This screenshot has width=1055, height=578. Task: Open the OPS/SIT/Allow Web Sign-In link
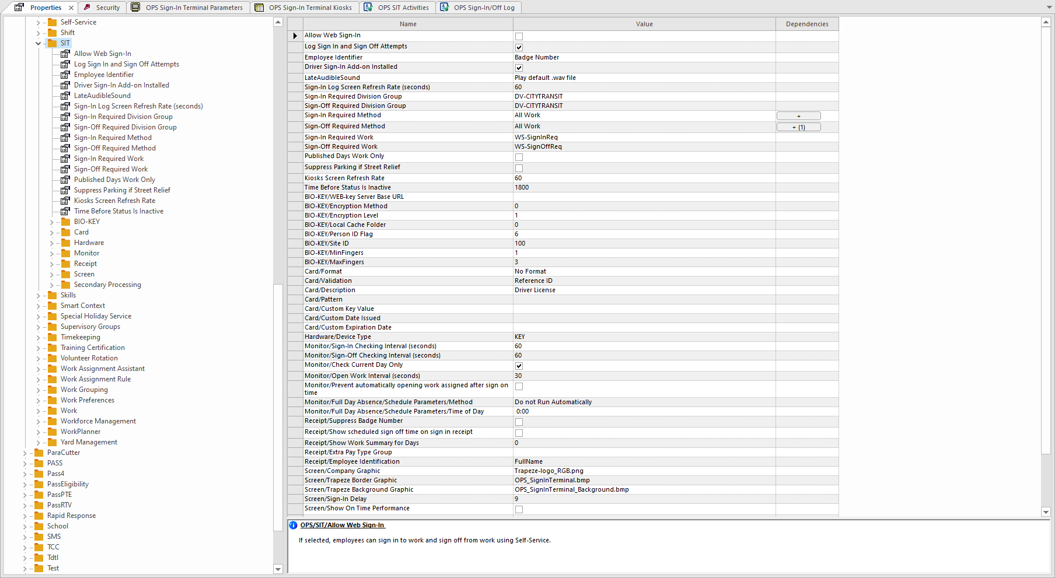pyautogui.click(x=342, y=525)
